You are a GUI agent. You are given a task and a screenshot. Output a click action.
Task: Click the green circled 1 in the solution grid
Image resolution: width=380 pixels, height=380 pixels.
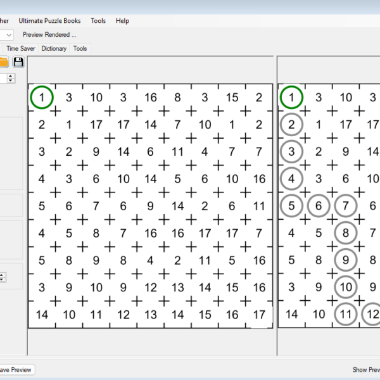(291, 98)
